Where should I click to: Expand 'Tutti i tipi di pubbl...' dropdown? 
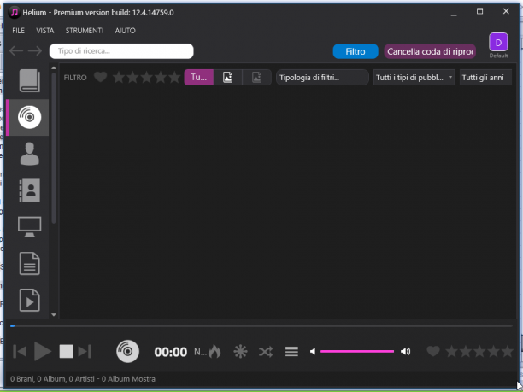(x=414, y=78)
